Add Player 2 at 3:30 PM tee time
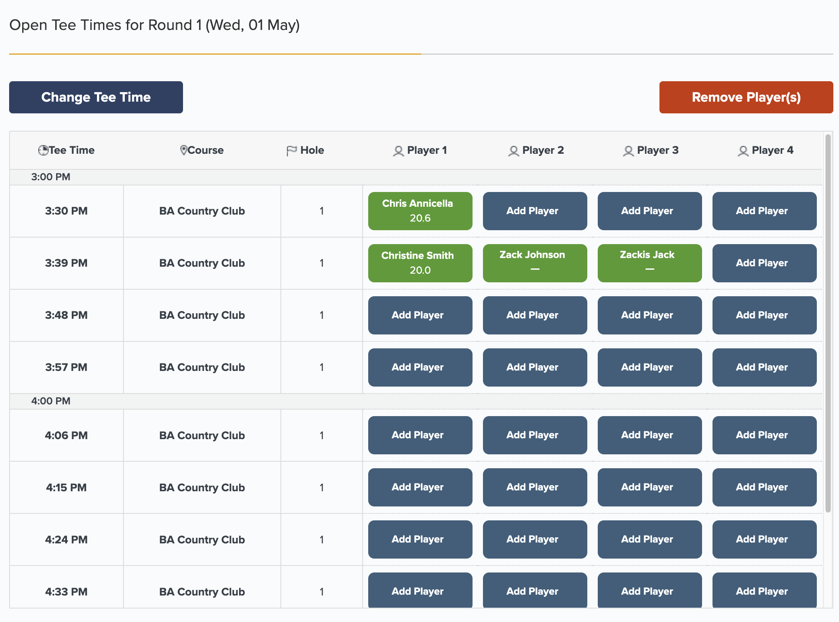The height and width of the screenshot is (622, 839). [535, 211]
